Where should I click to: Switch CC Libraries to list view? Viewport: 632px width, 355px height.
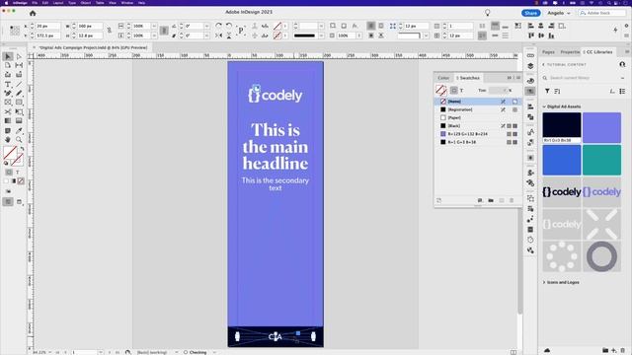622,92
